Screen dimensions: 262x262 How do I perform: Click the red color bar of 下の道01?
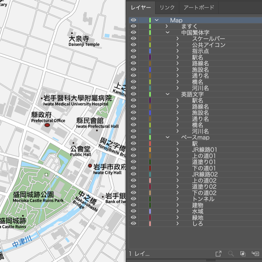pyautogui.click(x=150, y=168)
